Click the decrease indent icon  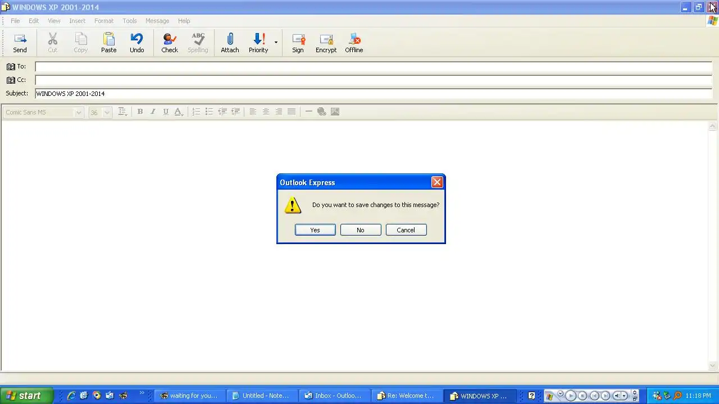[222, 112]
